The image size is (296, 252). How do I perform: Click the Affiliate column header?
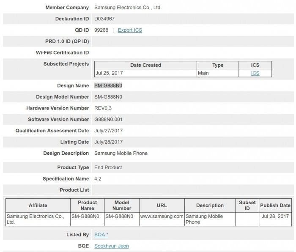point(38,205)
